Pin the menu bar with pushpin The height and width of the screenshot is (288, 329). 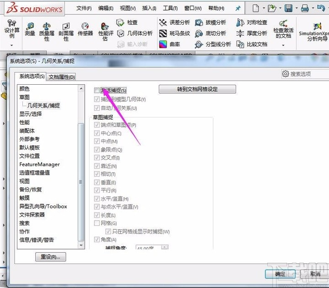click(238, 8)
